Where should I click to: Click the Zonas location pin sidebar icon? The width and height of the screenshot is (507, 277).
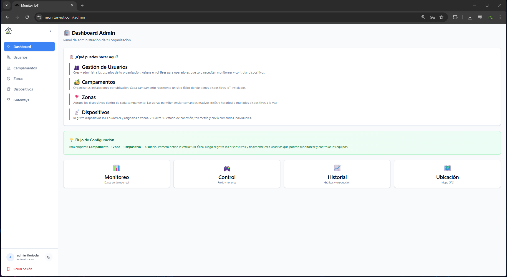coord(9,79)
